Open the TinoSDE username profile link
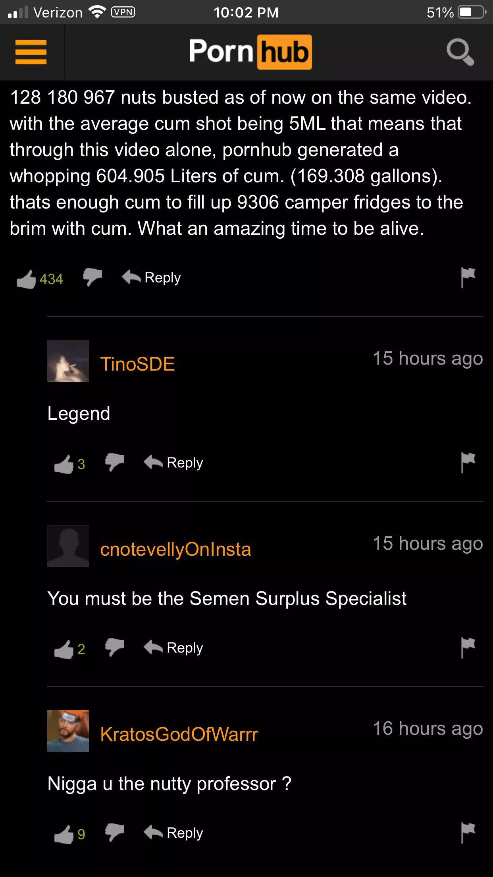The image size is (493, 877). coord(137,364)
